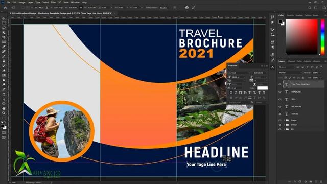Open the font style dropdown in Character panel

(260, 73)
